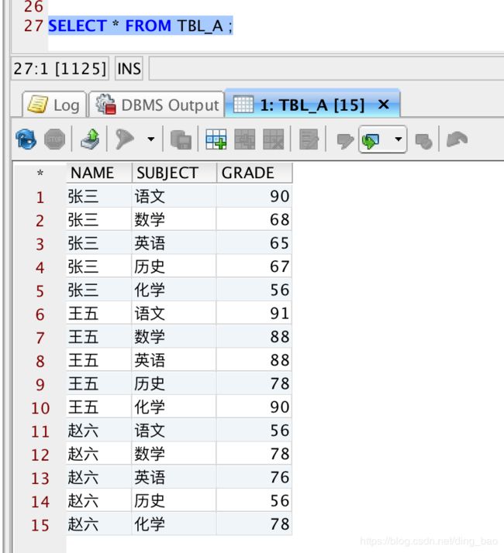Add a new row with the green plus grid
This screenshot has width=504, height=553.
pyautogui.click(x=216, y=139)
